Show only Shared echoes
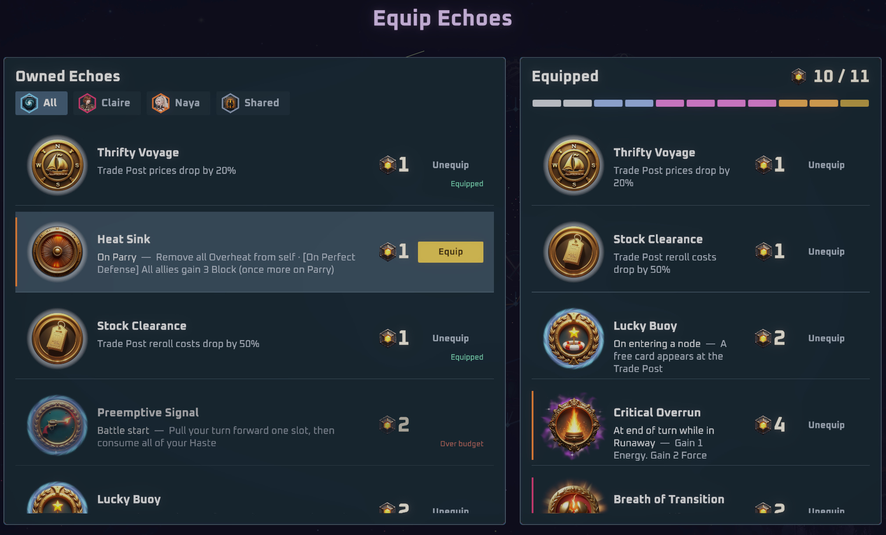886x535 pixels. (x=253, y=103)
